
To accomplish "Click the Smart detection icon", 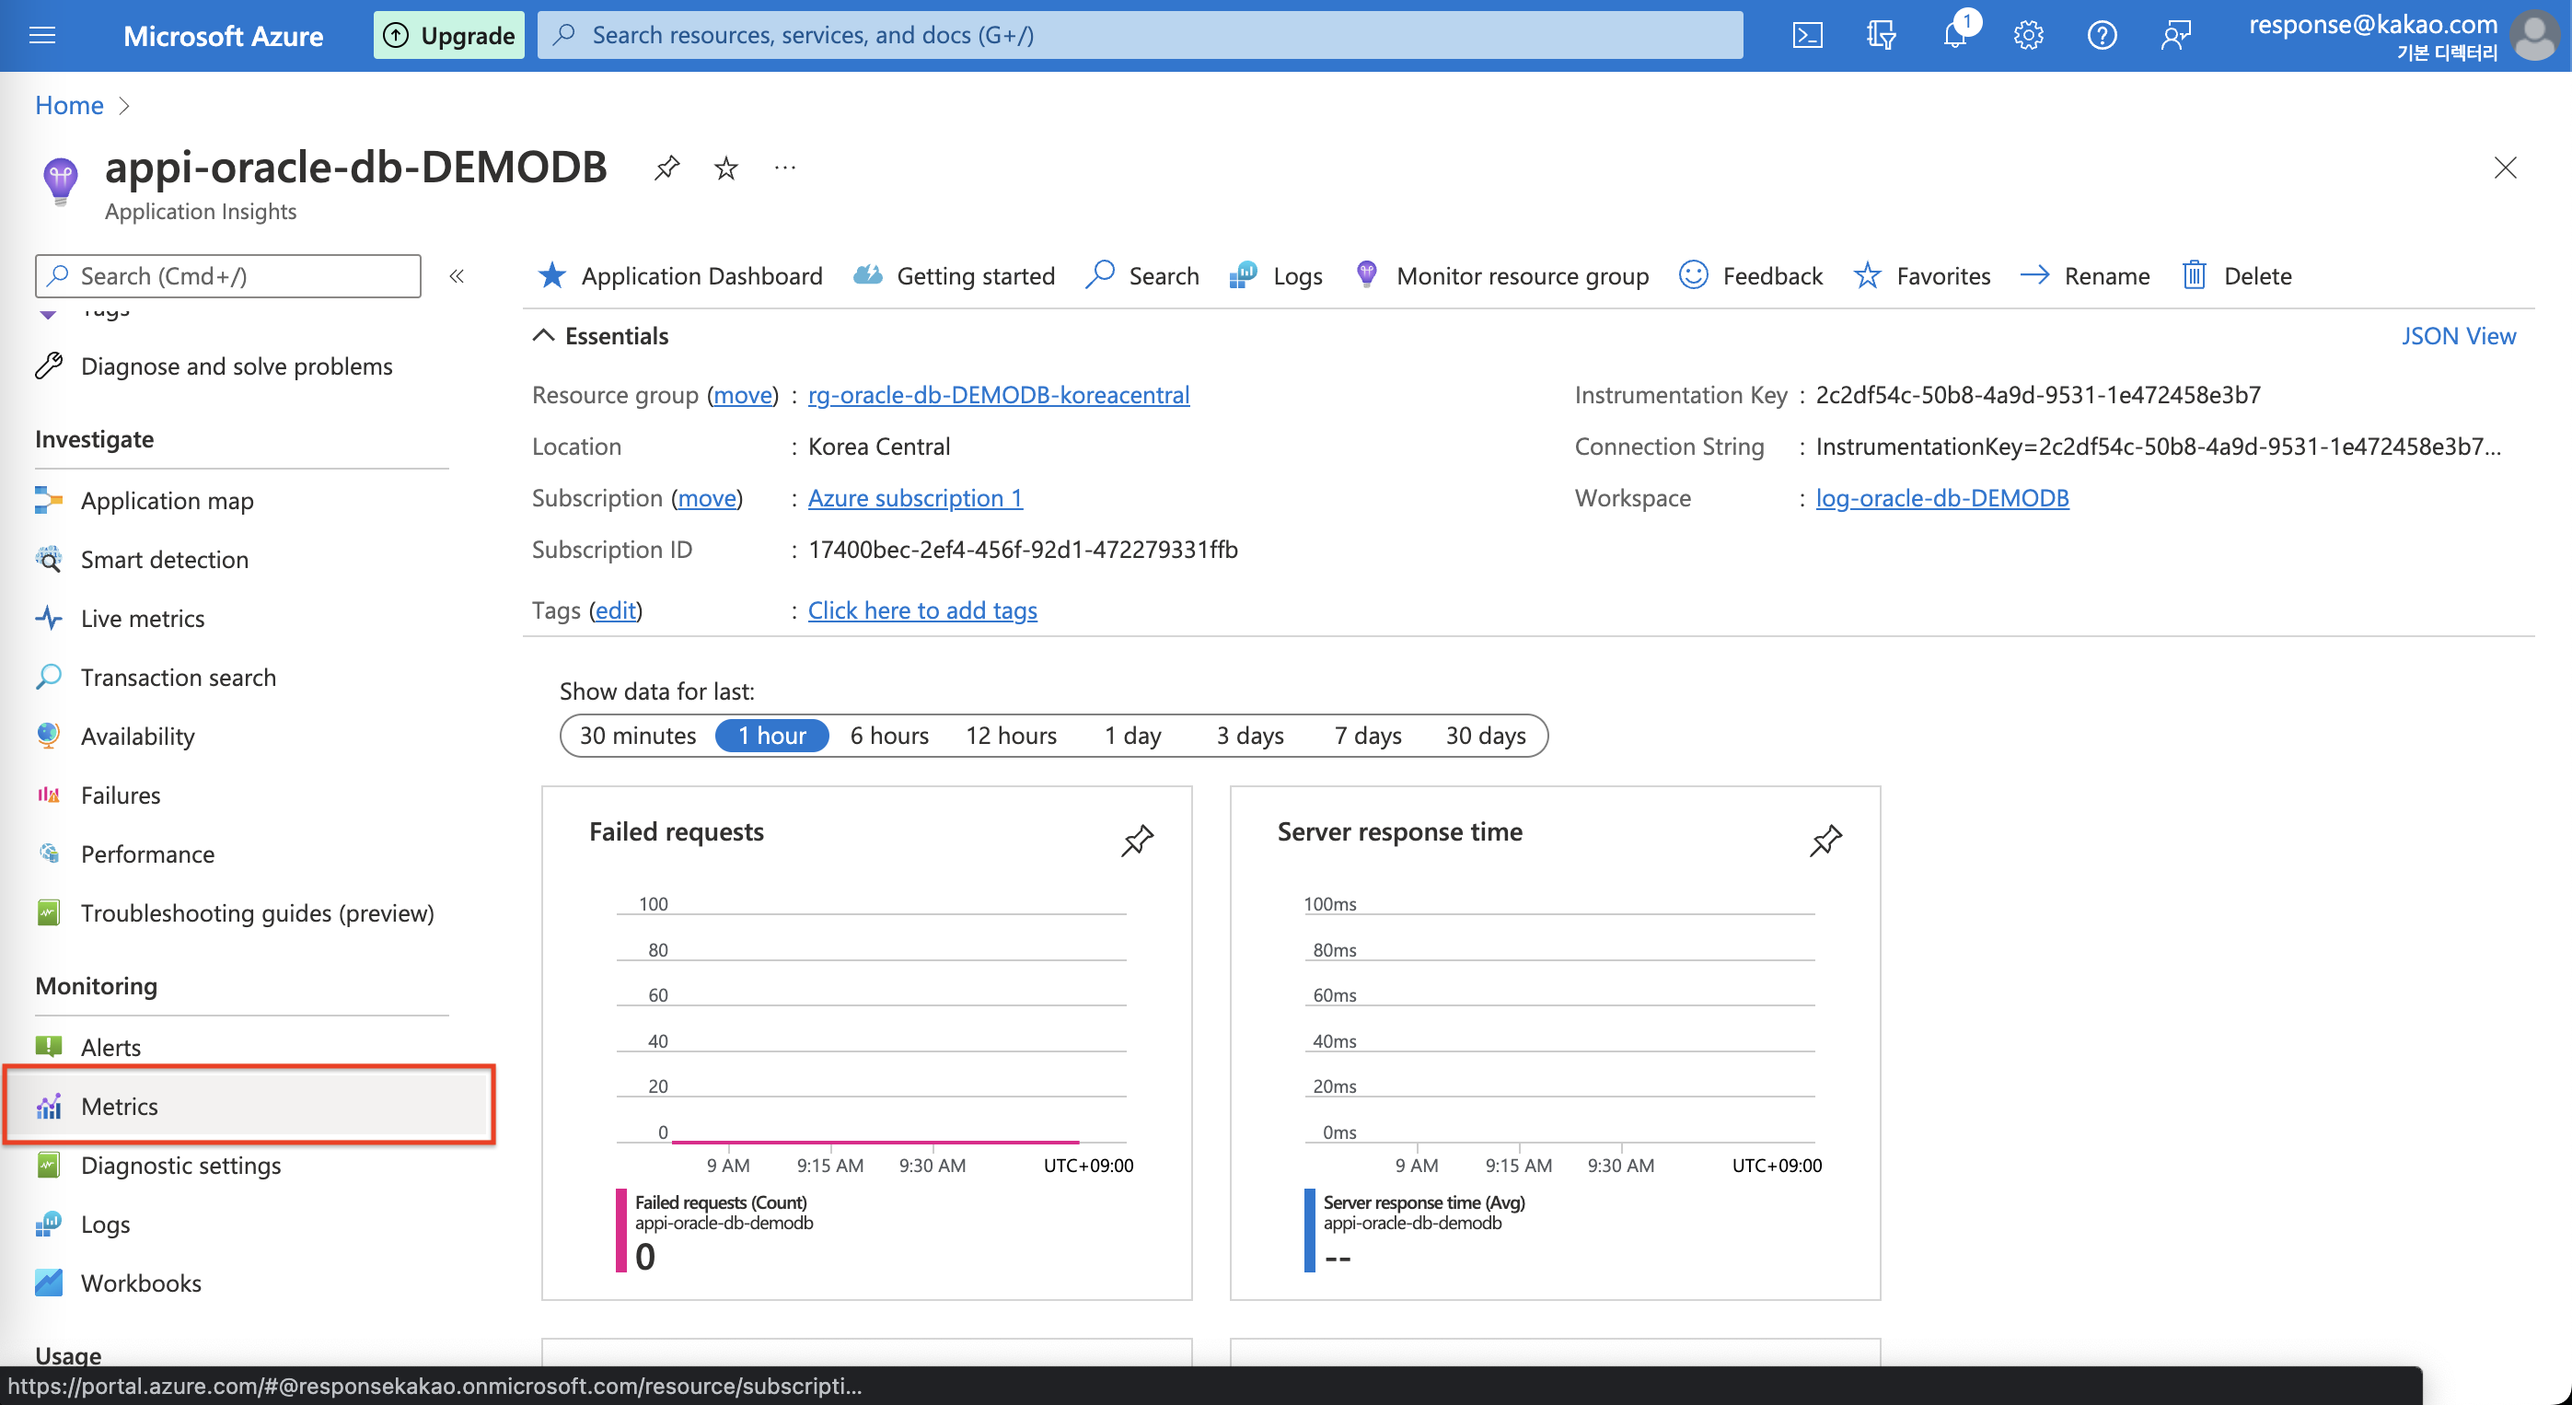I will (47, 557).
